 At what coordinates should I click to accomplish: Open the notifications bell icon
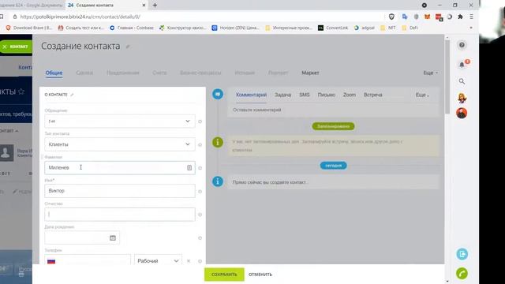(462, 65)
